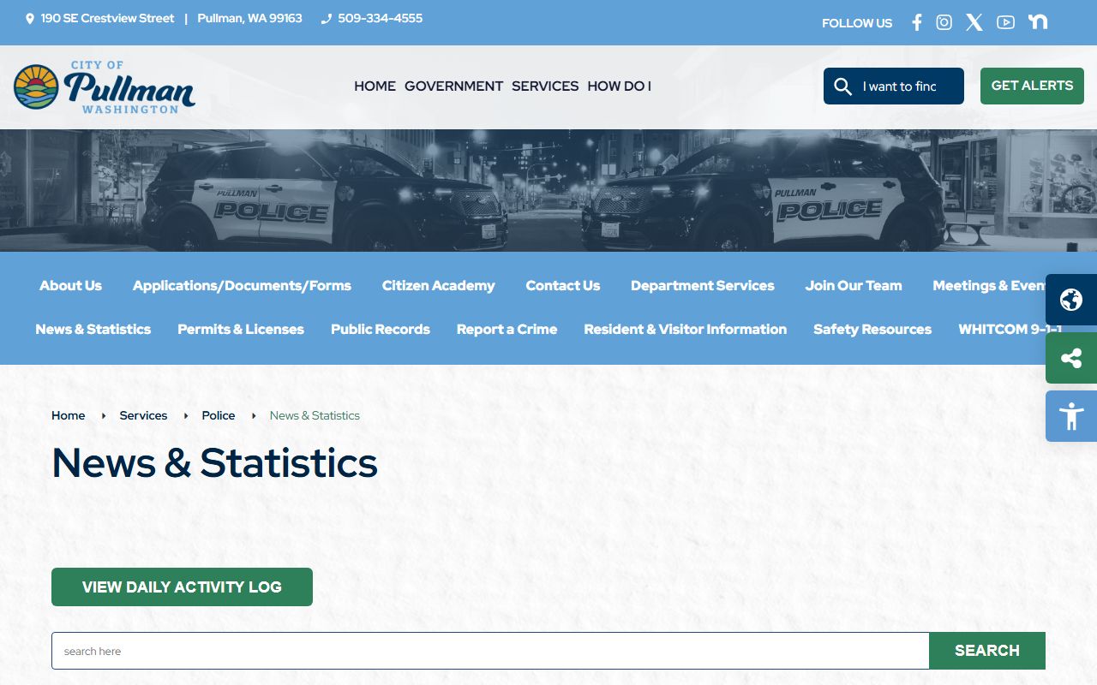Click the Pullman, WA 99163 text

tap(249, 18)
